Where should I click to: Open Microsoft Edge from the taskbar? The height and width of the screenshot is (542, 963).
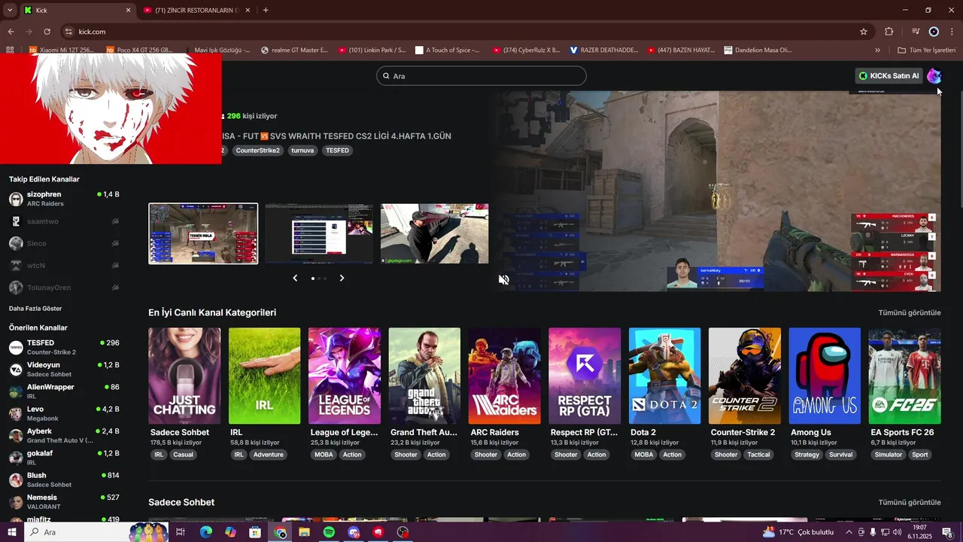205,532
